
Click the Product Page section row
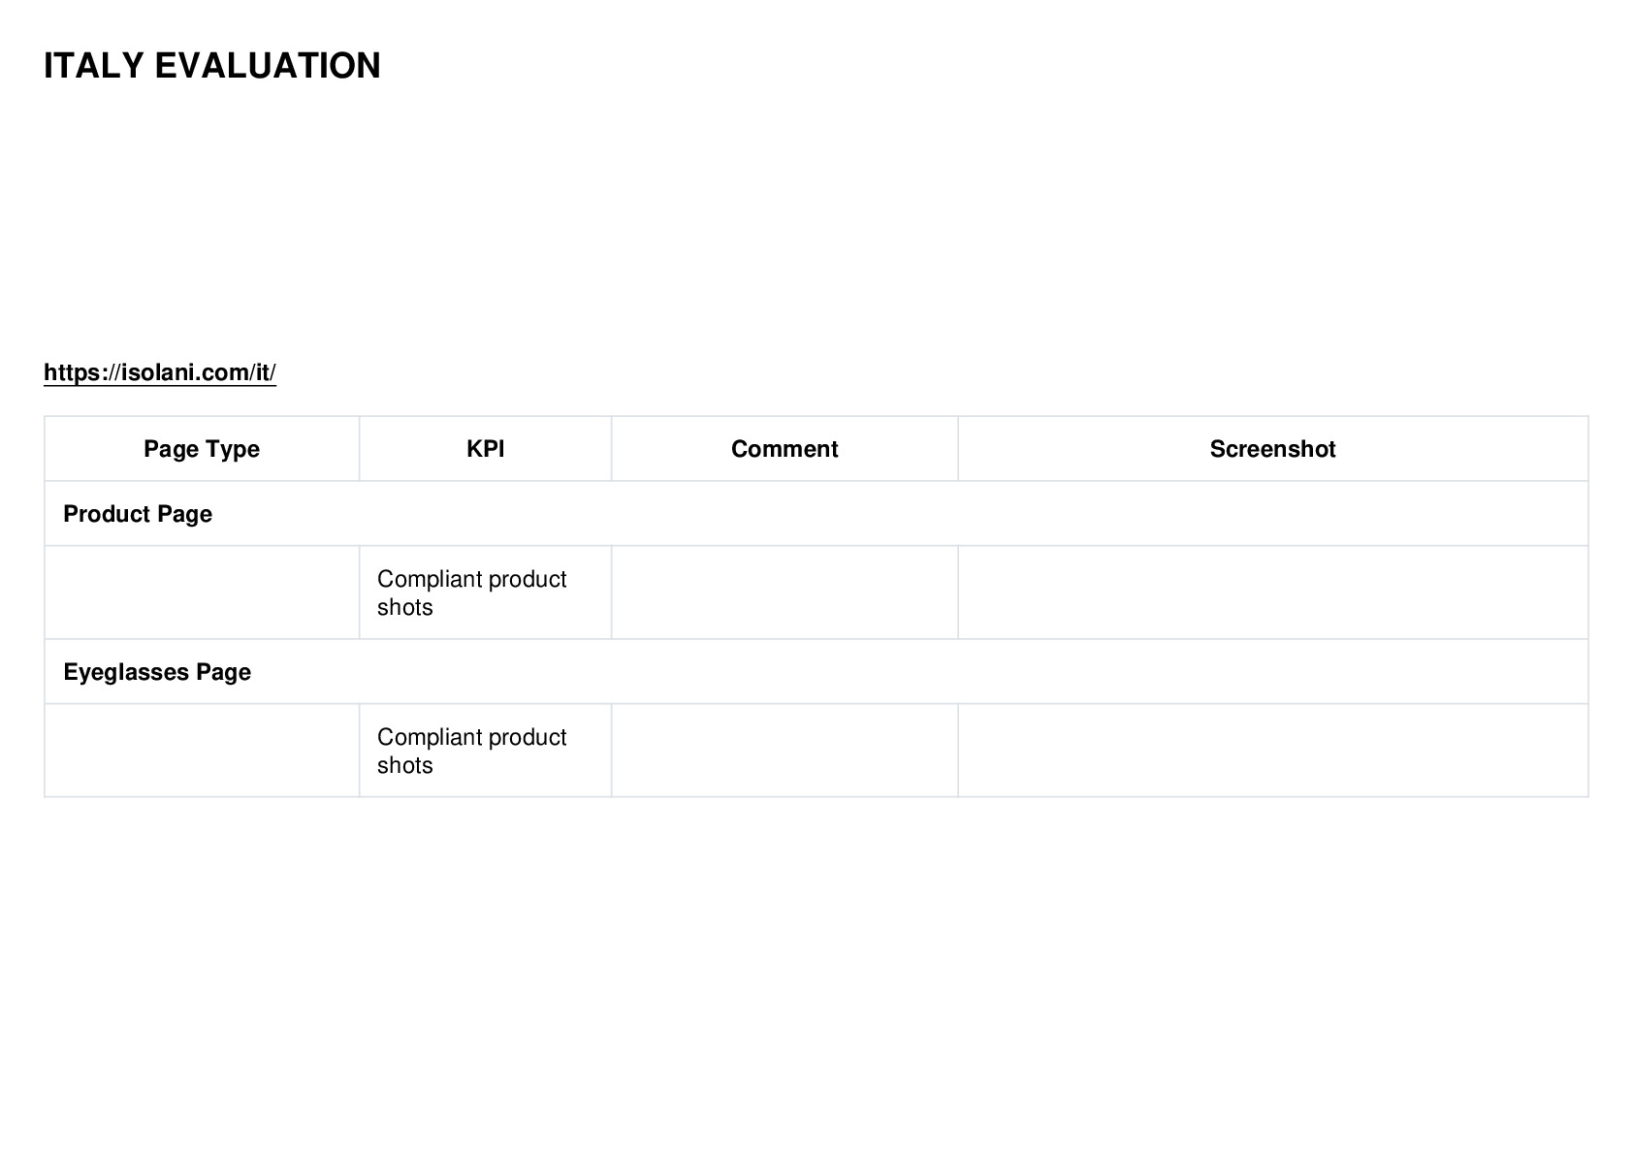(x=816, y=514)
